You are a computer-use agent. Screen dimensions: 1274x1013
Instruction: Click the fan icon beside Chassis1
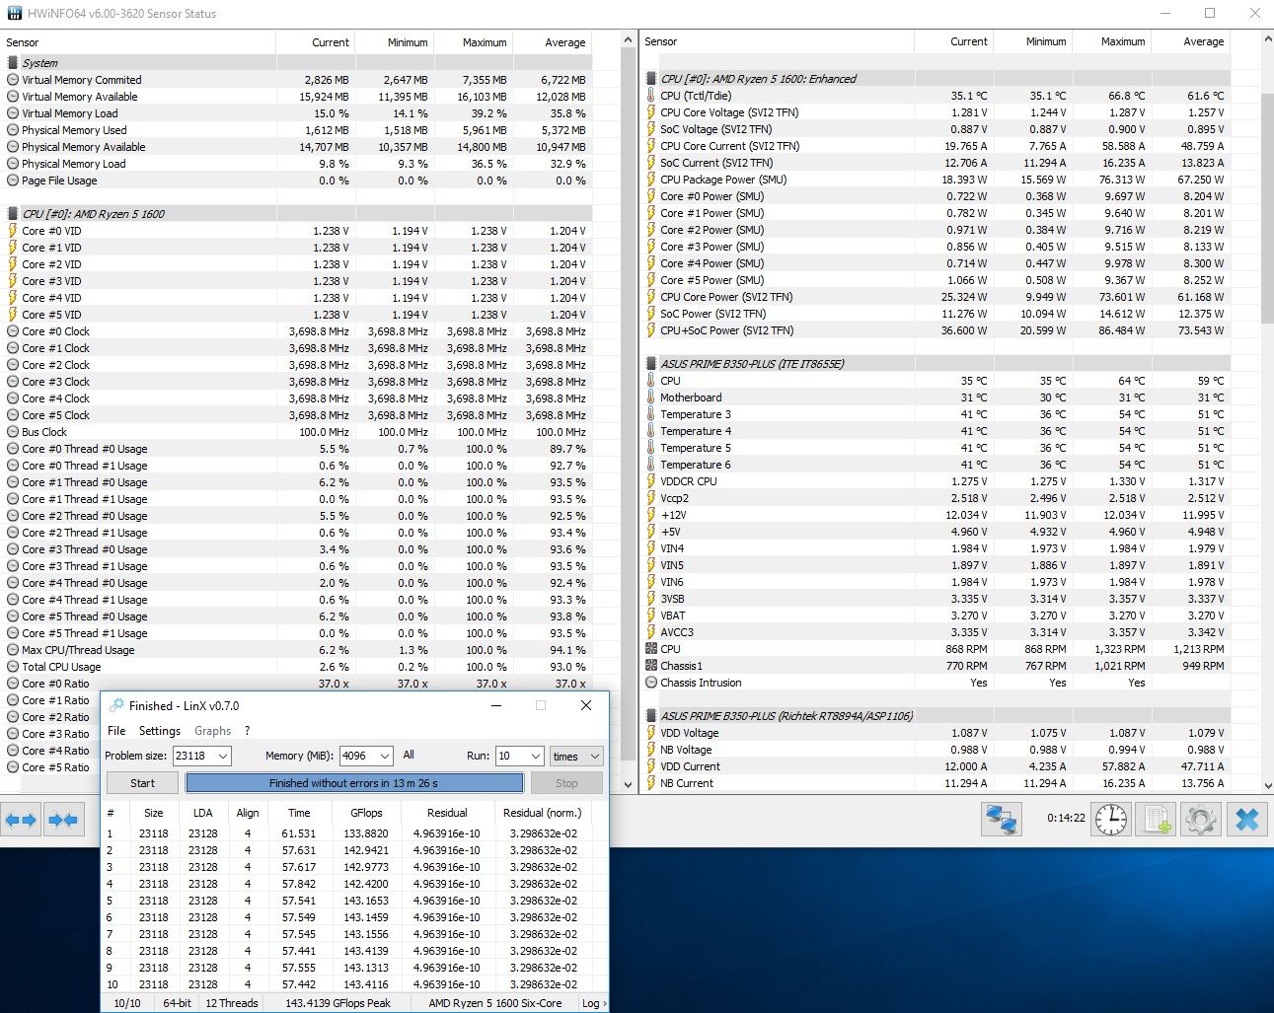(651, 666)
